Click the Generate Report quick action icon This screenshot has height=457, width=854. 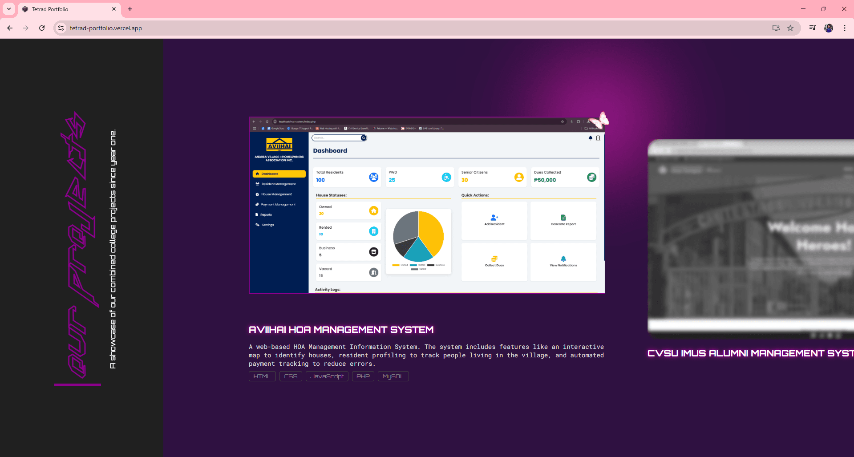(563, 218)
